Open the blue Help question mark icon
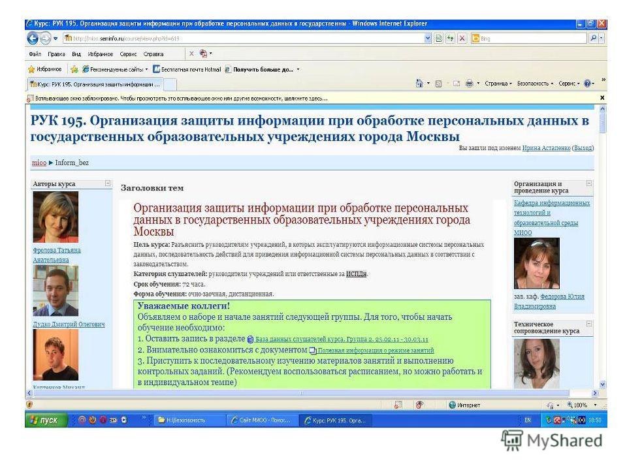 tap(587, 84)
